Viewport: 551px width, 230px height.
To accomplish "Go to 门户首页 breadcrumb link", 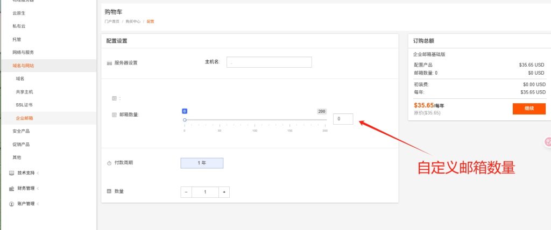I will pos(112,21).
